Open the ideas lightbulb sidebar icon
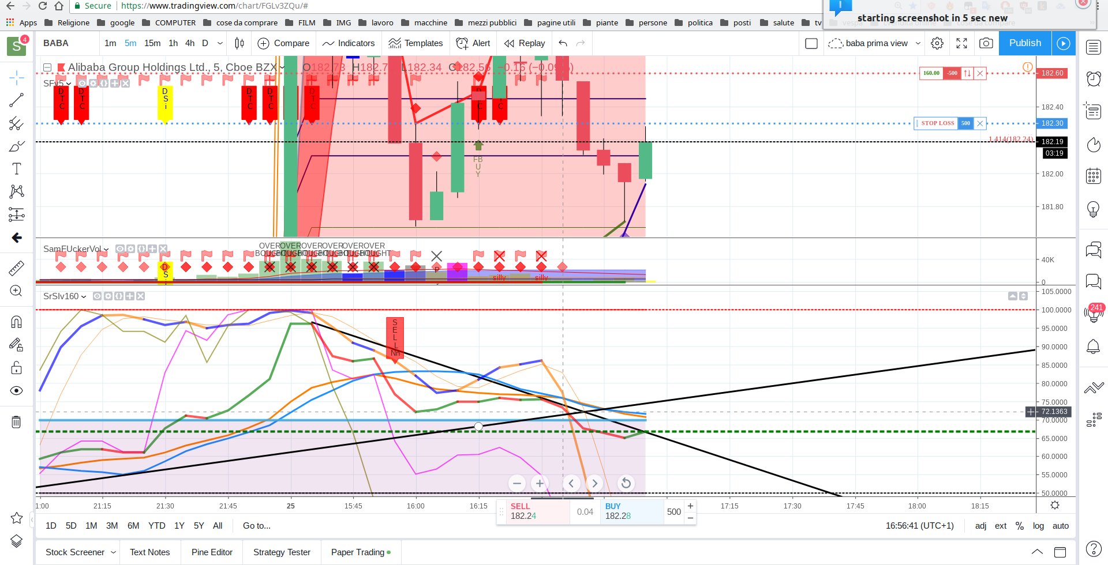1108x565 pixels. click(x=1094, y=209)
